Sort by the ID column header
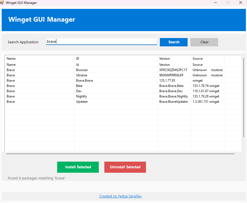Screen dimensions: 247x203 116,59
